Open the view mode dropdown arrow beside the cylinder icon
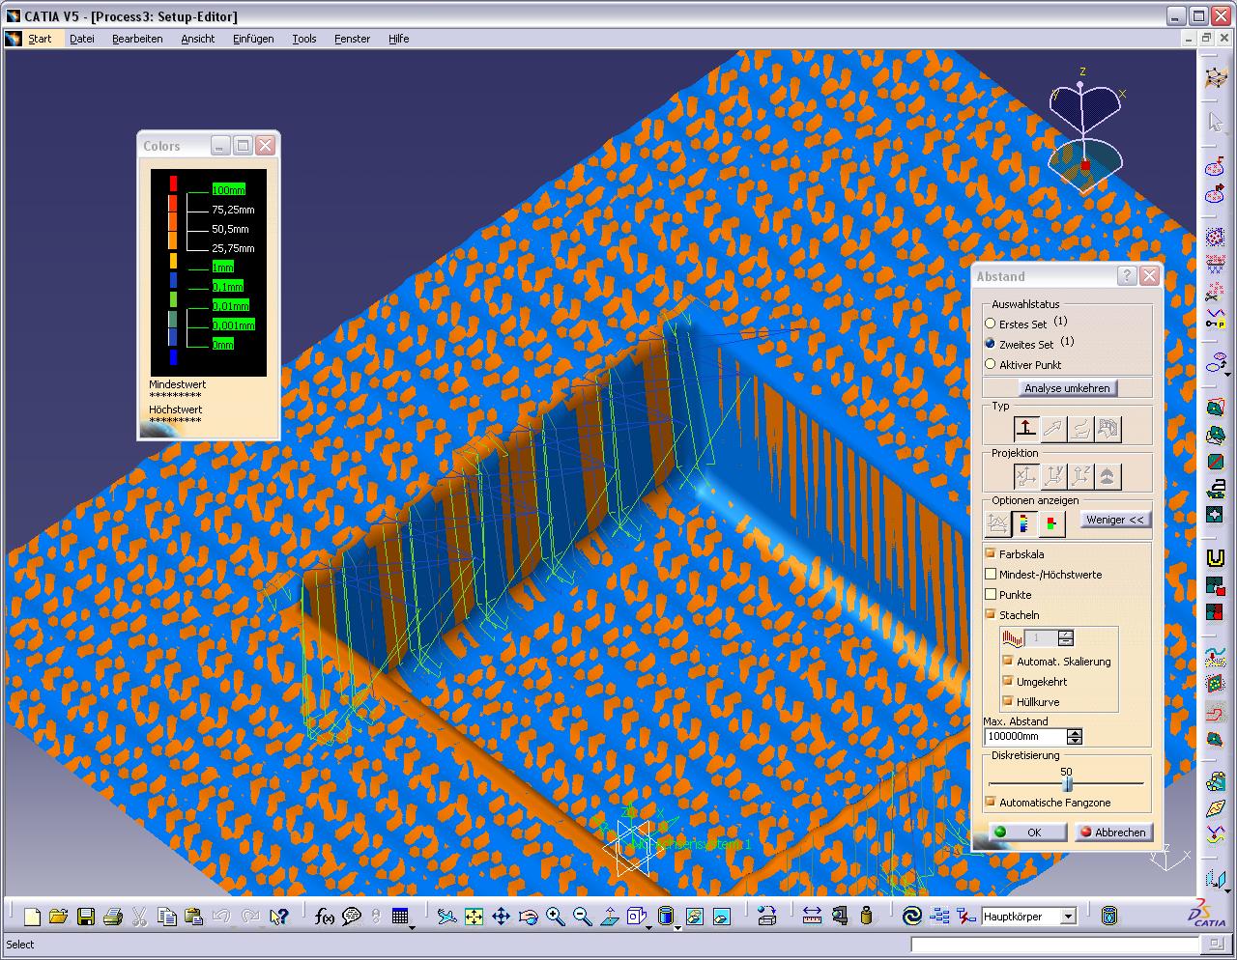 (677, 926)
